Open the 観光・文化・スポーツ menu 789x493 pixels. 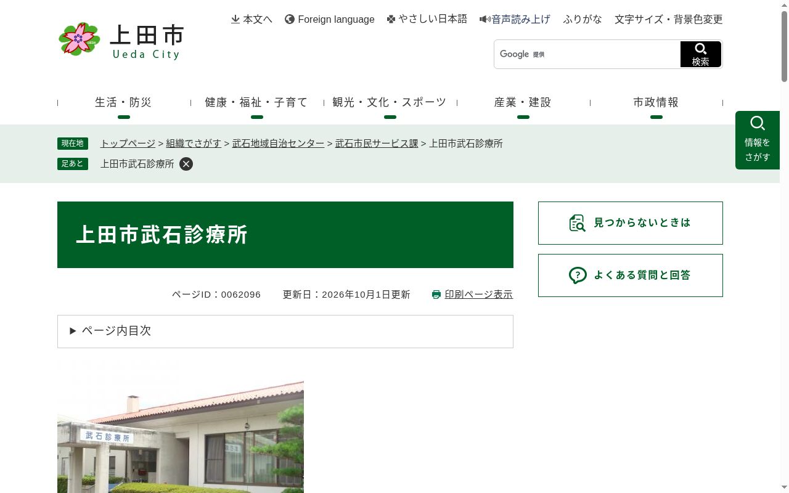pos(390,103)
